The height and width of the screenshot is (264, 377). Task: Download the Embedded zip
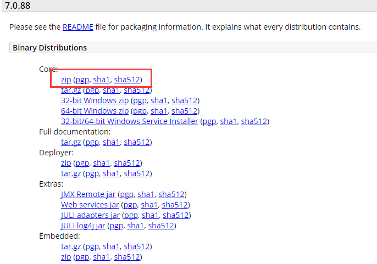66,257
